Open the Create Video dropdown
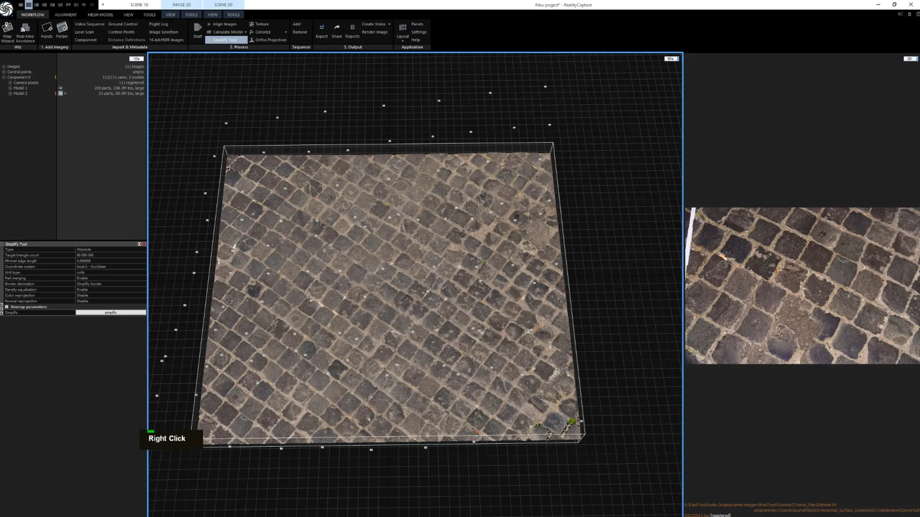The width and height of the screenshot is (920, 517). pyautogui.click(x=389, y=24)
